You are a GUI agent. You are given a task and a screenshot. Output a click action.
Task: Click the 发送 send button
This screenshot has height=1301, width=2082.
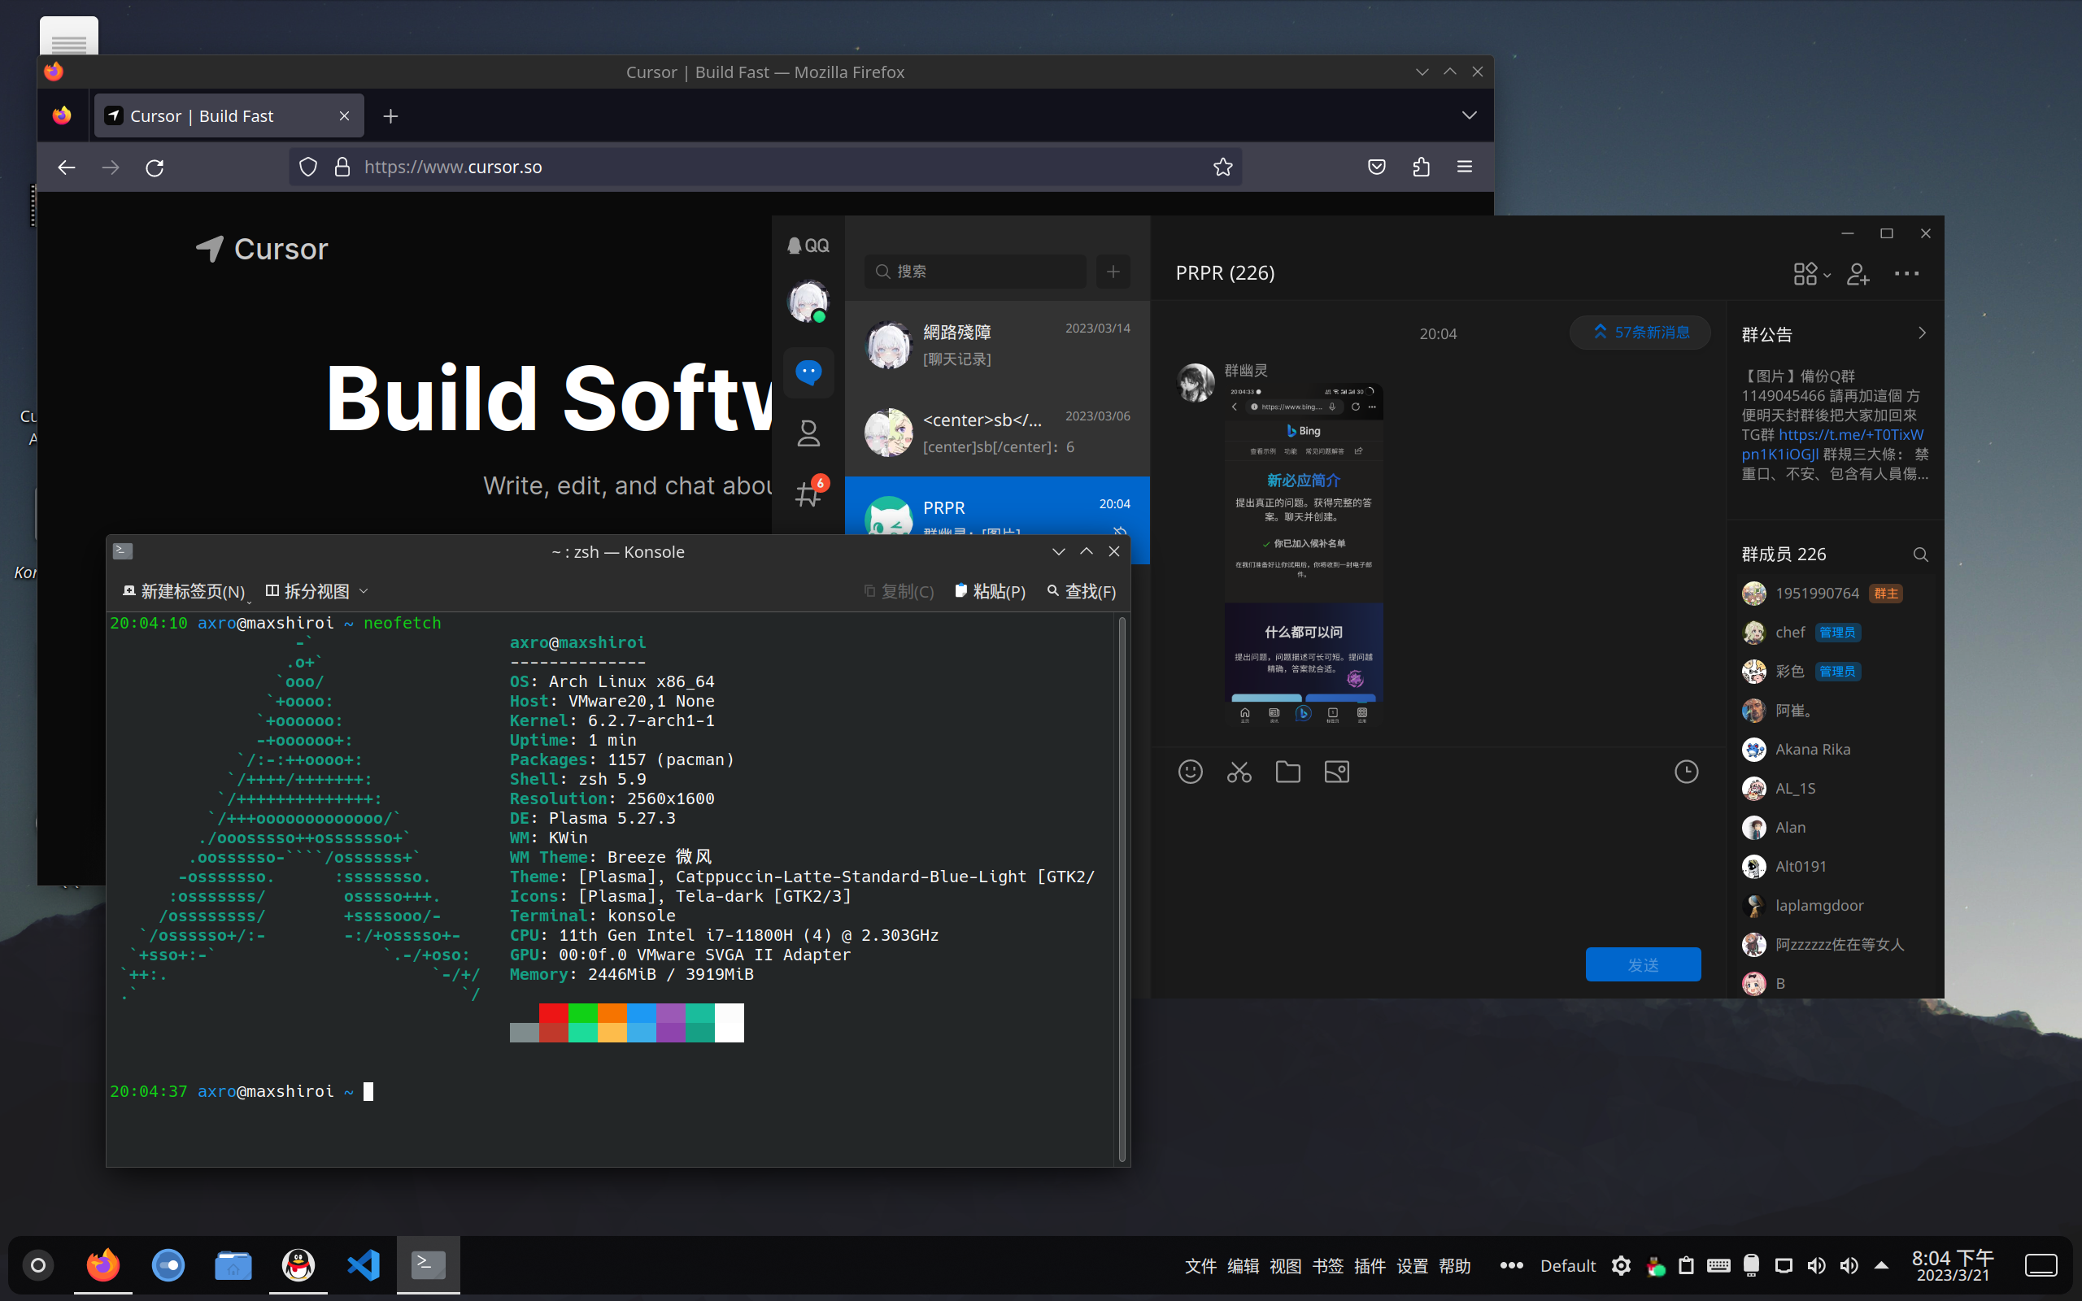click(x=1642, y=964)
